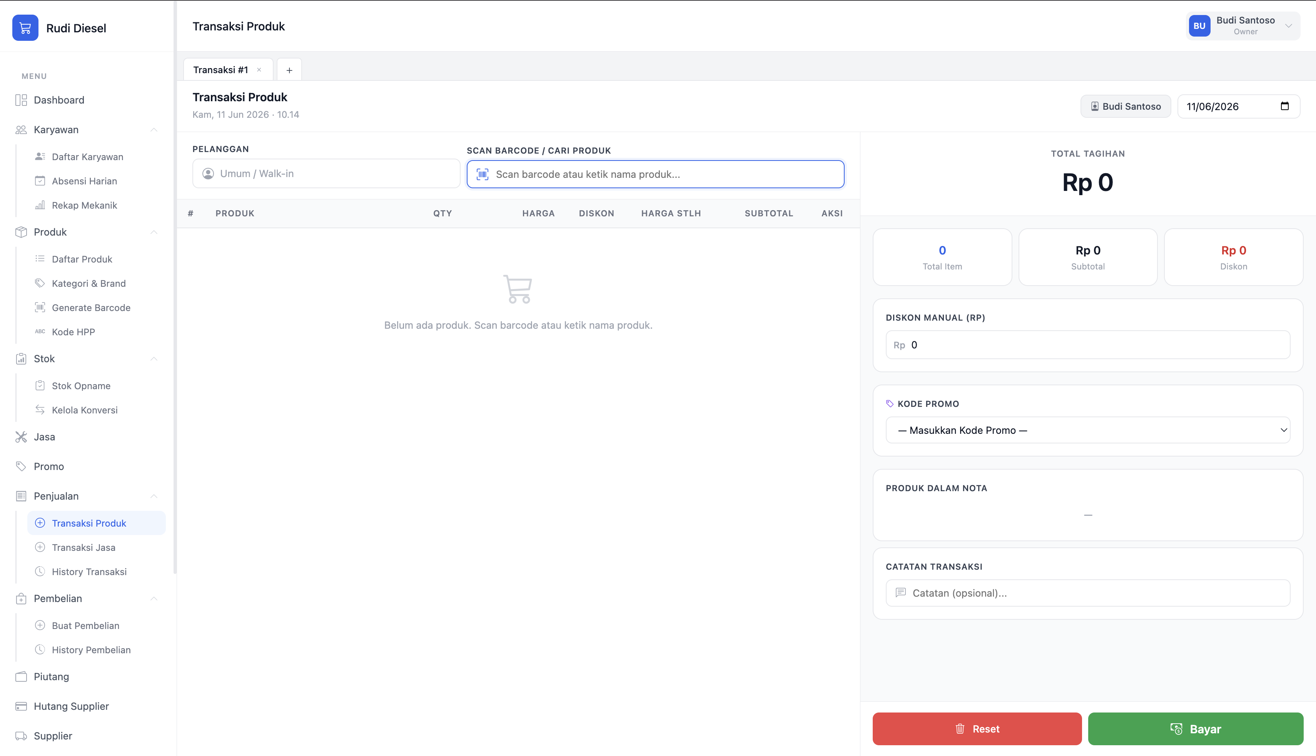Click the Pembelian bag icon

(21, 599)
